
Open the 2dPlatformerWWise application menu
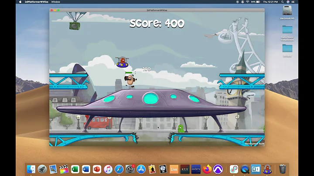click(x=37, y=2)
